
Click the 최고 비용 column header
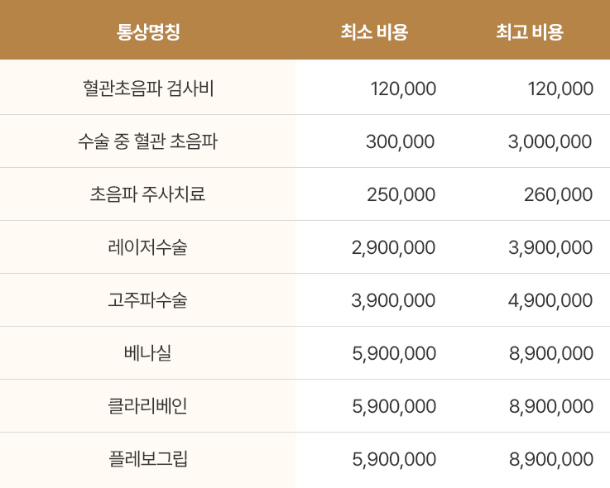(x=530, y=32)
